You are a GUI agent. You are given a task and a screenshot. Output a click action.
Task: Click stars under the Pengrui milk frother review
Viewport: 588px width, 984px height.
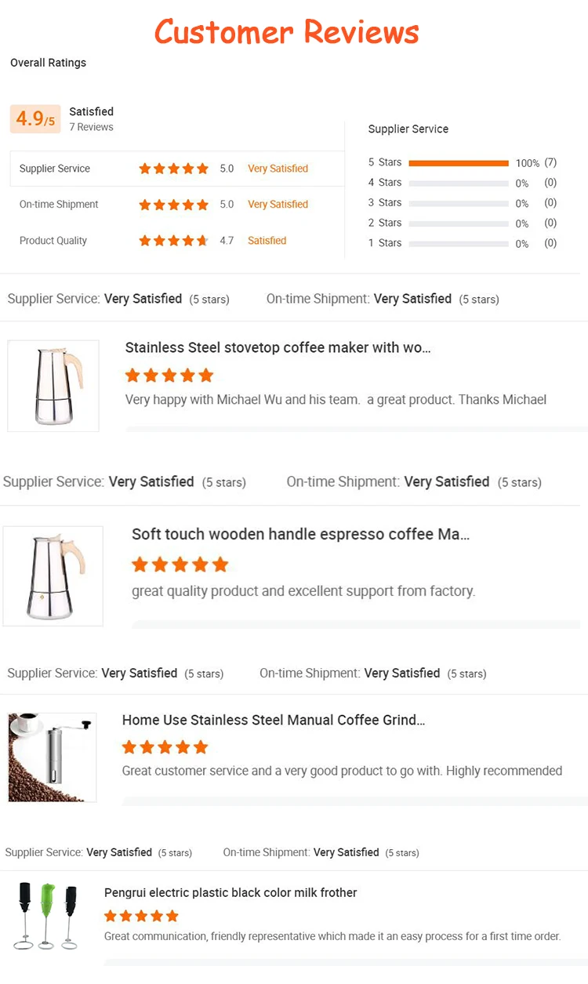pyautogui.click(x=141, y=916)
